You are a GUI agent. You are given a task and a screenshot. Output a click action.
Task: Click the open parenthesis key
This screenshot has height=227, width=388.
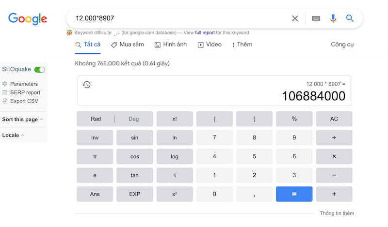(x=214, y=119)
